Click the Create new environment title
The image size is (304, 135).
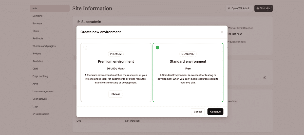pyautogui.click(x=101, y=32)
